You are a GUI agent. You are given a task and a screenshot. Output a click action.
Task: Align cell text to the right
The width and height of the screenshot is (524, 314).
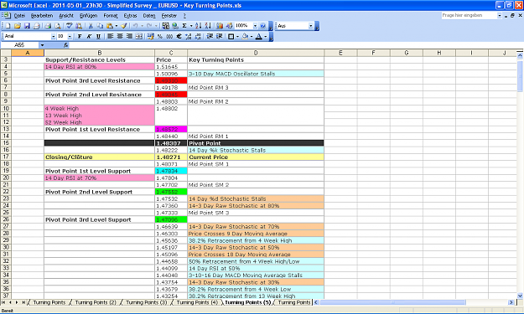129,36
